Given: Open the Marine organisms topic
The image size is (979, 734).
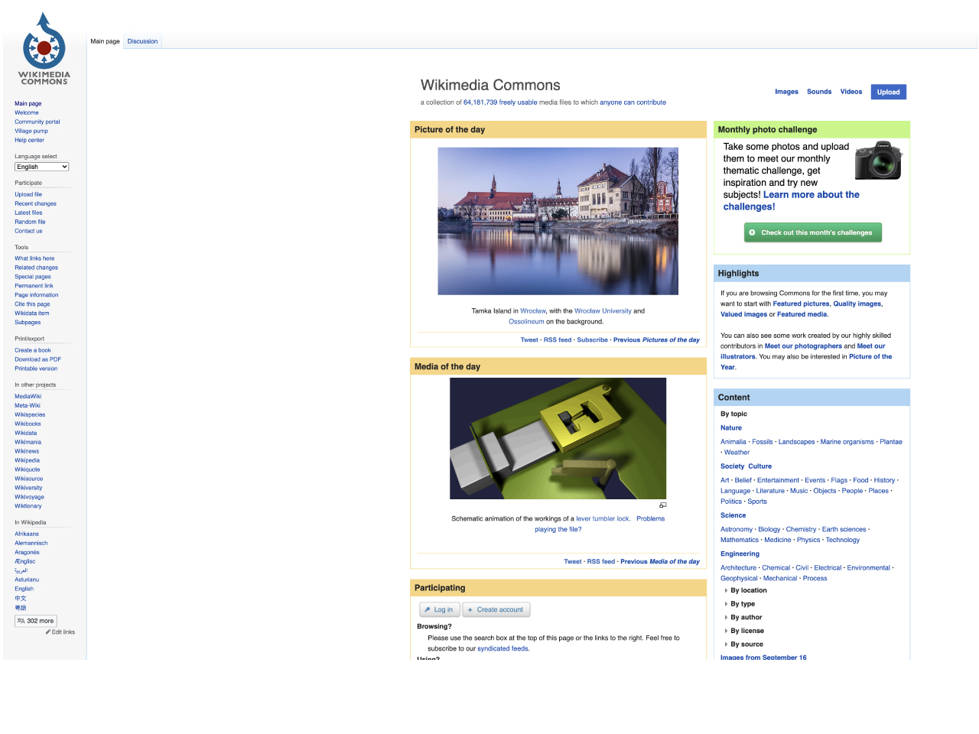Looking at the screenshot, I should 847,442.
